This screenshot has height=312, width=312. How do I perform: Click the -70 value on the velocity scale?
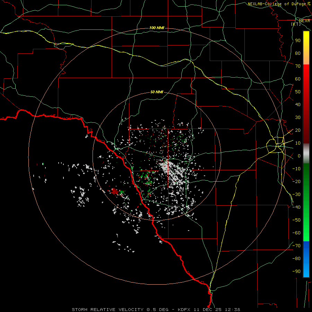click(296, 245)
